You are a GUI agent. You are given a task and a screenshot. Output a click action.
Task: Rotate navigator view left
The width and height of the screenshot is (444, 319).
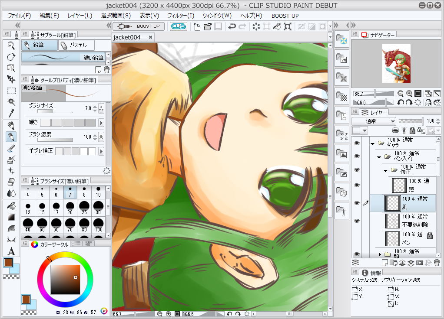point(400,102)
